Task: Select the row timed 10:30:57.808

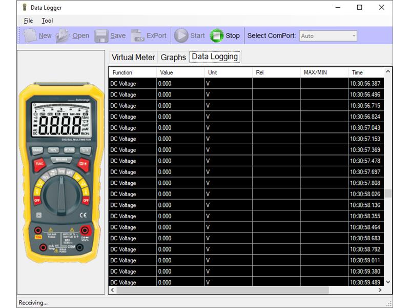Action: pos(247,183)
